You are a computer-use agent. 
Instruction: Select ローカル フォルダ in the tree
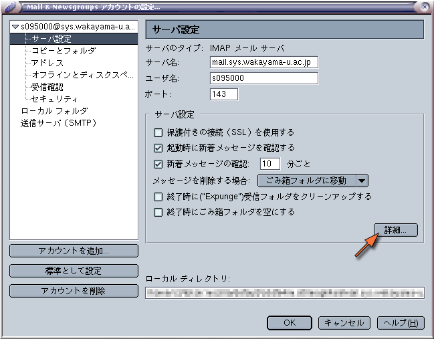click(54, 111)
